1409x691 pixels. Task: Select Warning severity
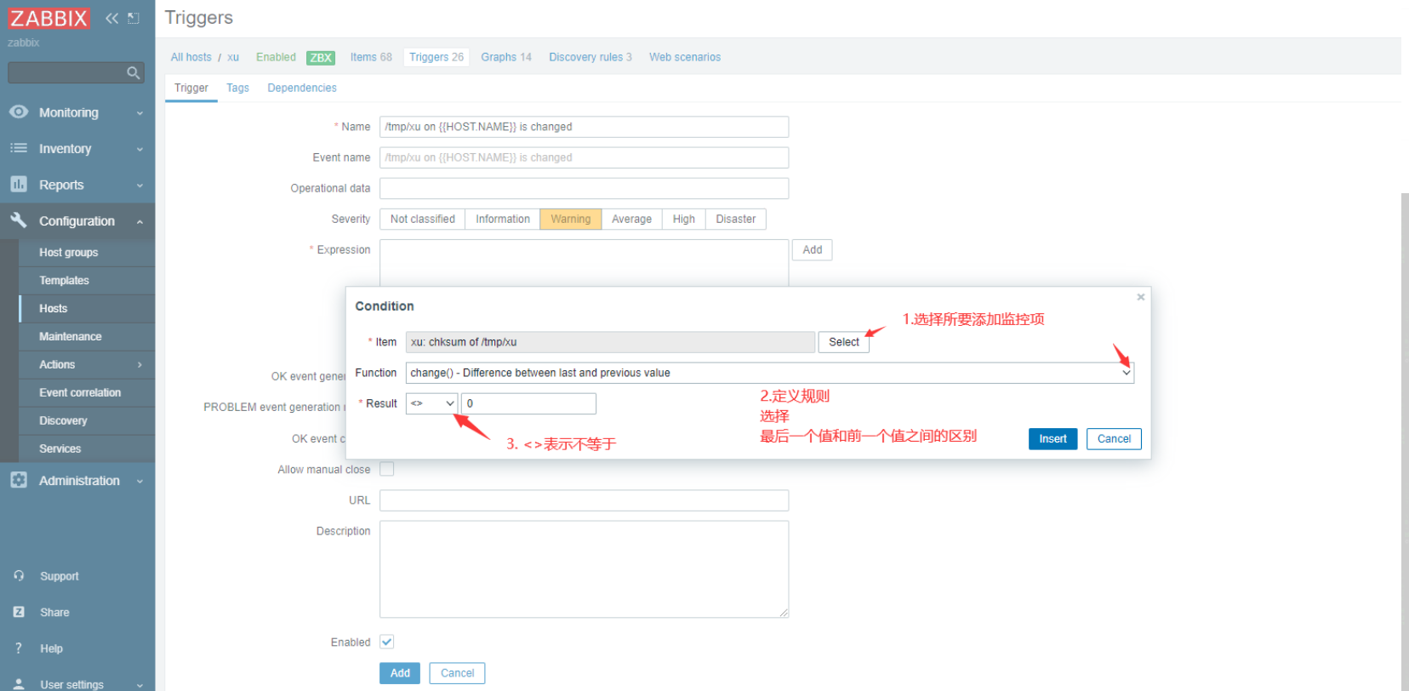pos(571,220)
